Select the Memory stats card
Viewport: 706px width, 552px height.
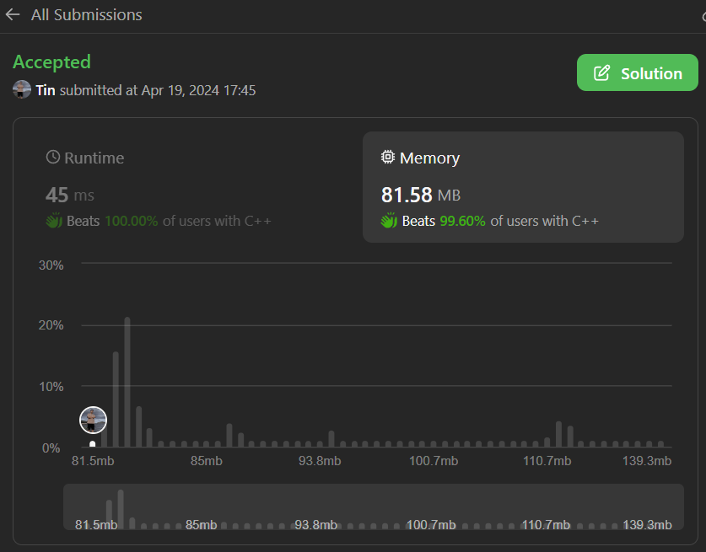pos(523,187)
